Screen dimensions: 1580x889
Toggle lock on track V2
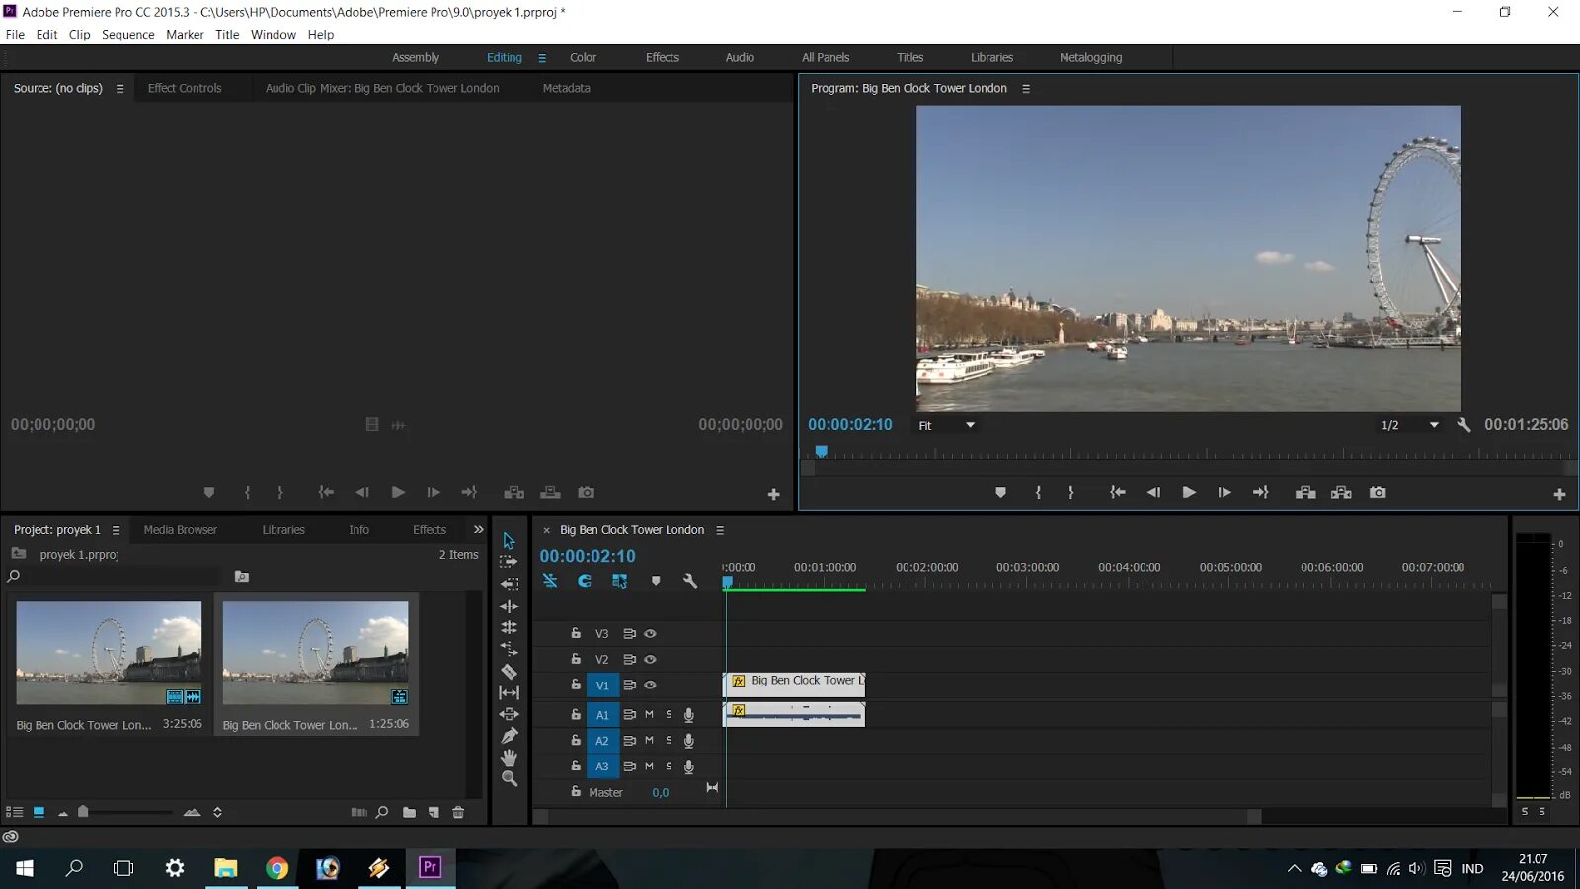[576, 659]
